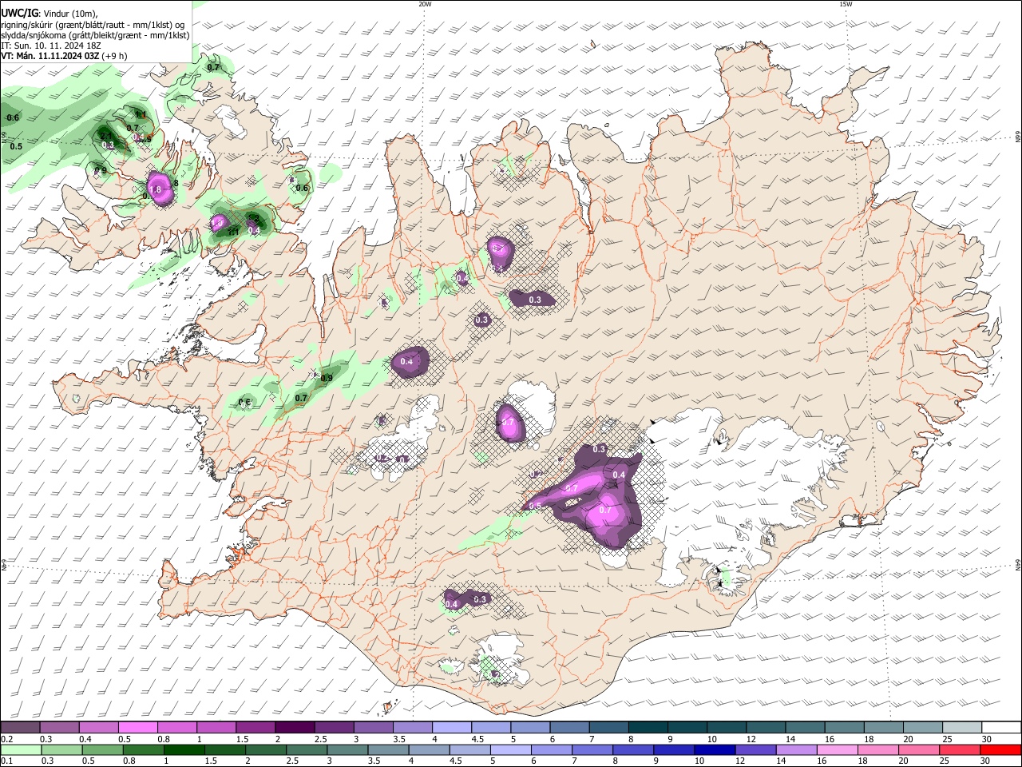Image resolution: width=1022 pixels, height=767 pixels.
Task: Click the 2.1 precipitation value in the Westfjords
Action: (x=106, y=136)
